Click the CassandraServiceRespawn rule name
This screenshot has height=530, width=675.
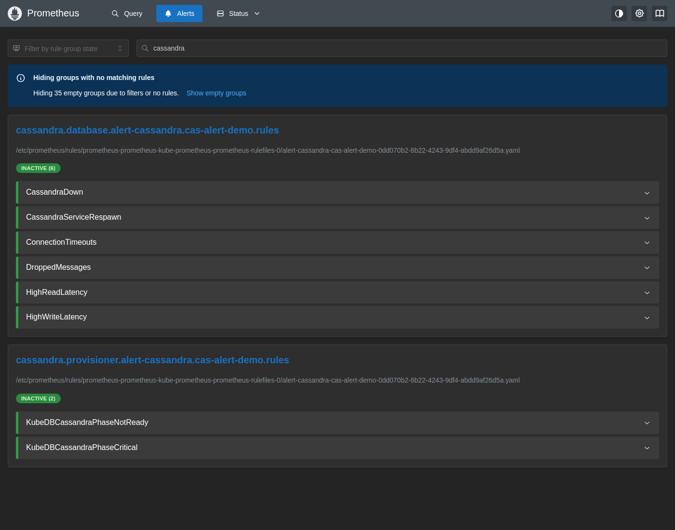(74, 217)
